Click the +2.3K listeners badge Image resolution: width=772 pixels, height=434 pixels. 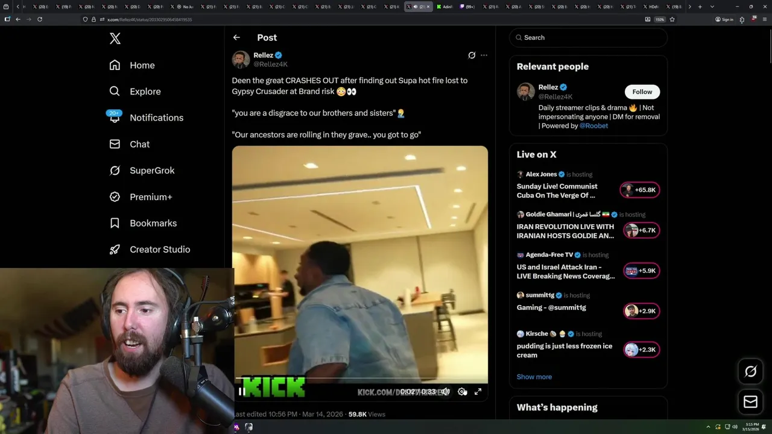pos(642,350)
